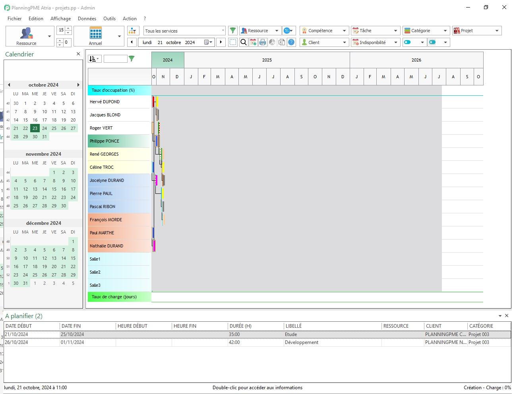Increase the 0 value with up arrow

[x=60, y=40]
